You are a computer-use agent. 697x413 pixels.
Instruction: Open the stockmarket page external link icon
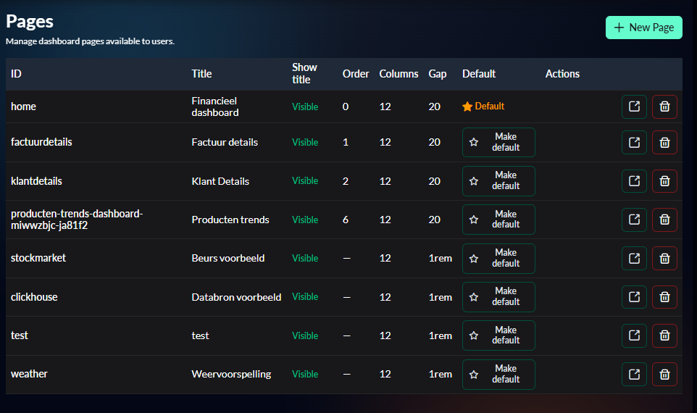[634, 258]
